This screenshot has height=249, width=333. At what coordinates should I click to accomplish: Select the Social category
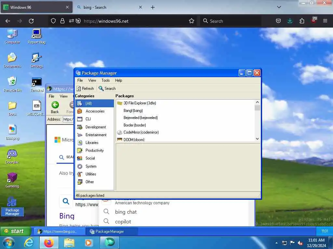pos(95,158)
